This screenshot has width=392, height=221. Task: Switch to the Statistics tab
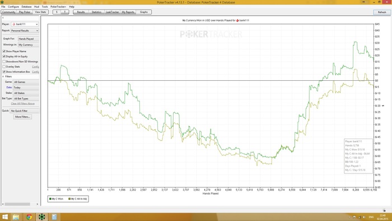coord(96,12)
